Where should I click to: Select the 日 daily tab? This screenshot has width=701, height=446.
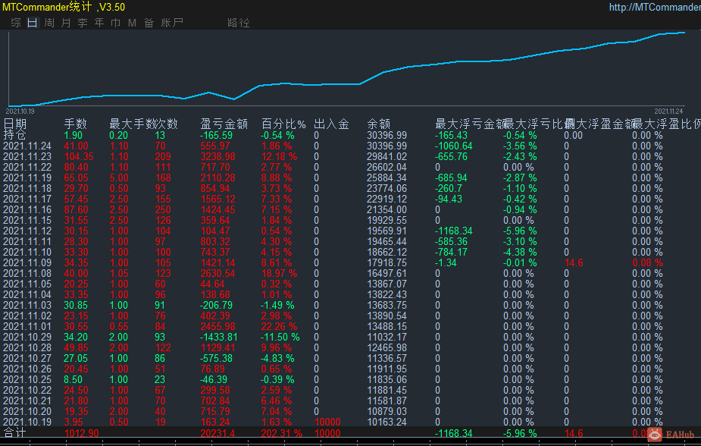[x=32, y=23]
